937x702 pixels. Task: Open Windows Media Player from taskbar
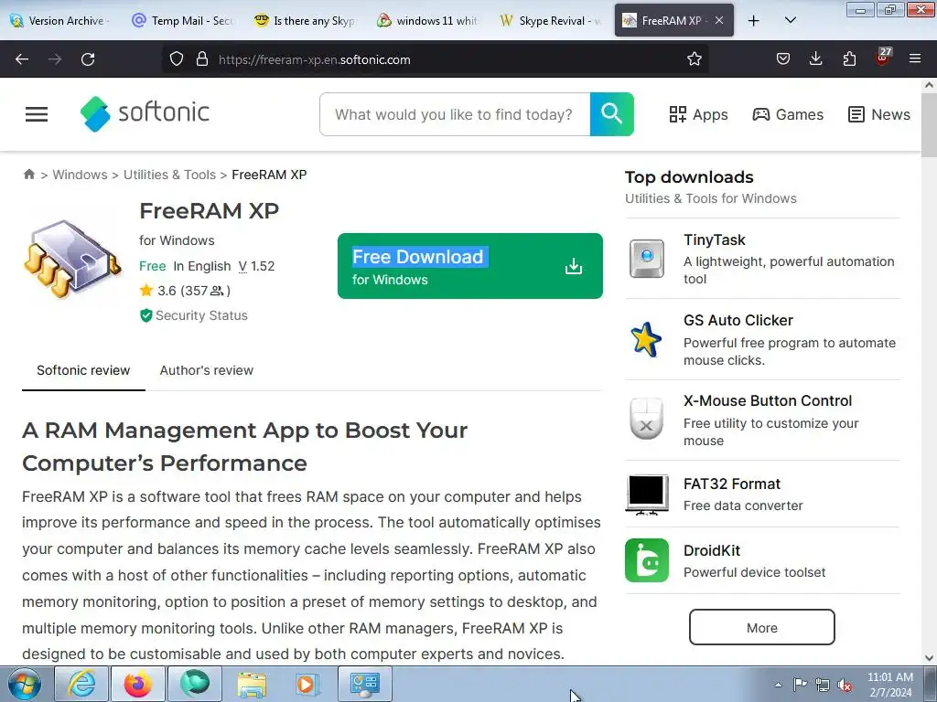point(307,684)
